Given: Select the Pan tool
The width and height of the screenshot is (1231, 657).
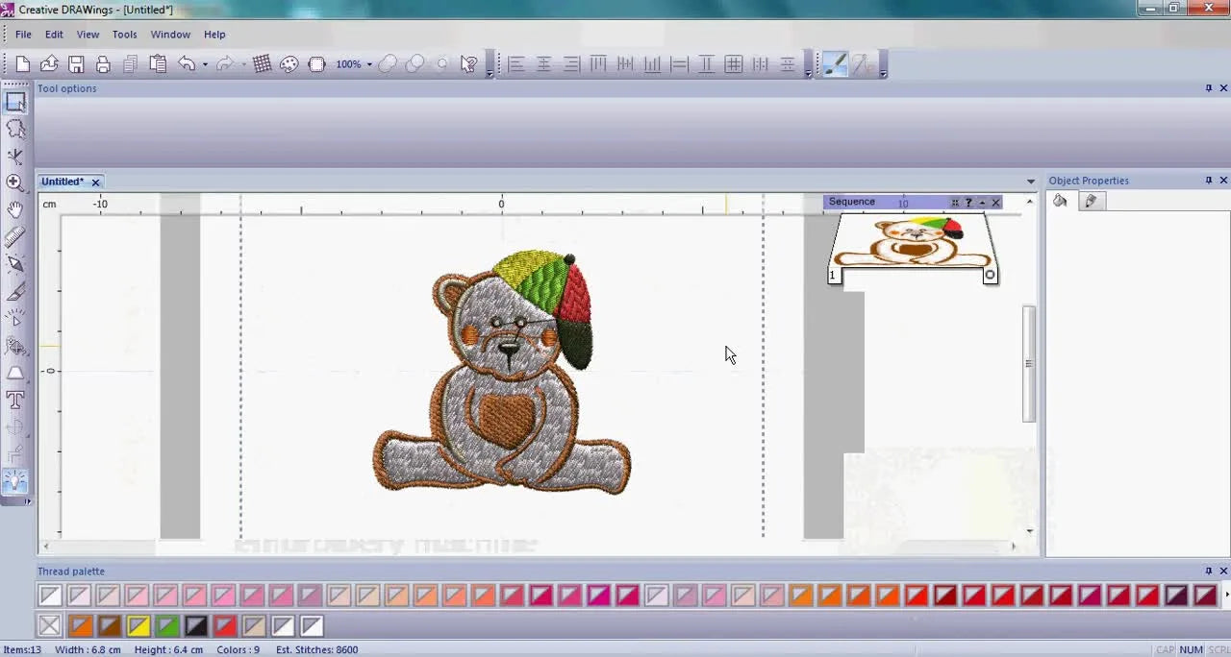Looking at the screenshot, I should (x=15, y=209).
